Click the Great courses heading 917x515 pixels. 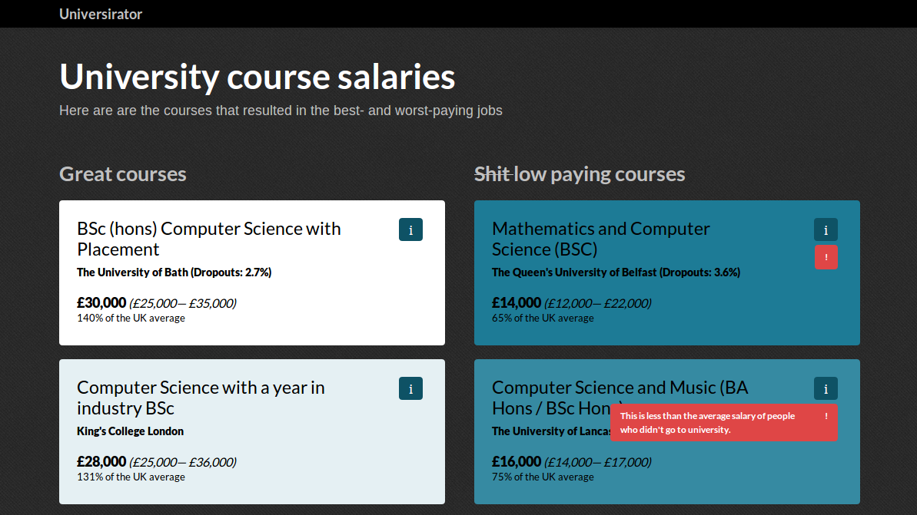point(123,174)
